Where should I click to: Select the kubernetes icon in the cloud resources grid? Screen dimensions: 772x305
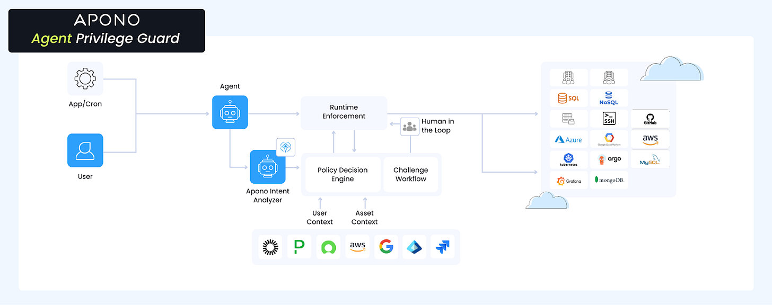pos(568,159)
